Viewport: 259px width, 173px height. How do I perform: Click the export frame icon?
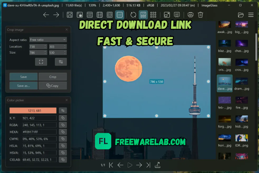(158, 165)
